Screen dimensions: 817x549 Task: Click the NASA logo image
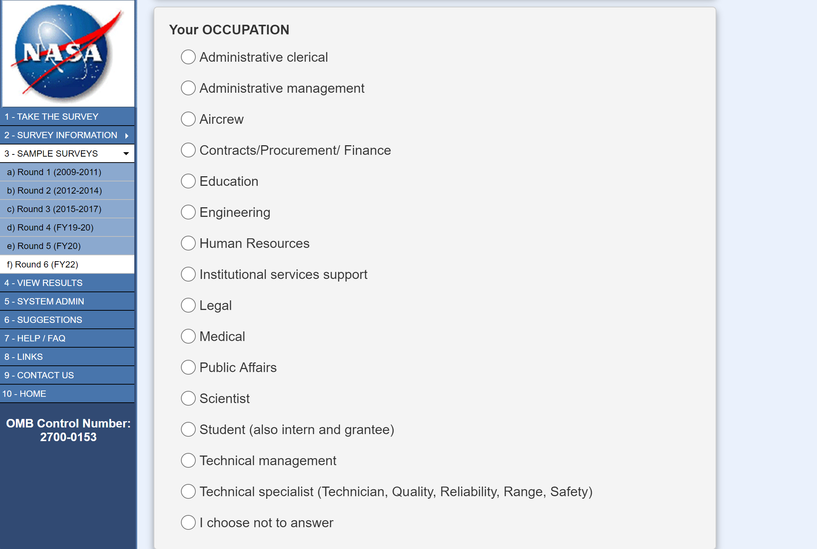[68, 53]
